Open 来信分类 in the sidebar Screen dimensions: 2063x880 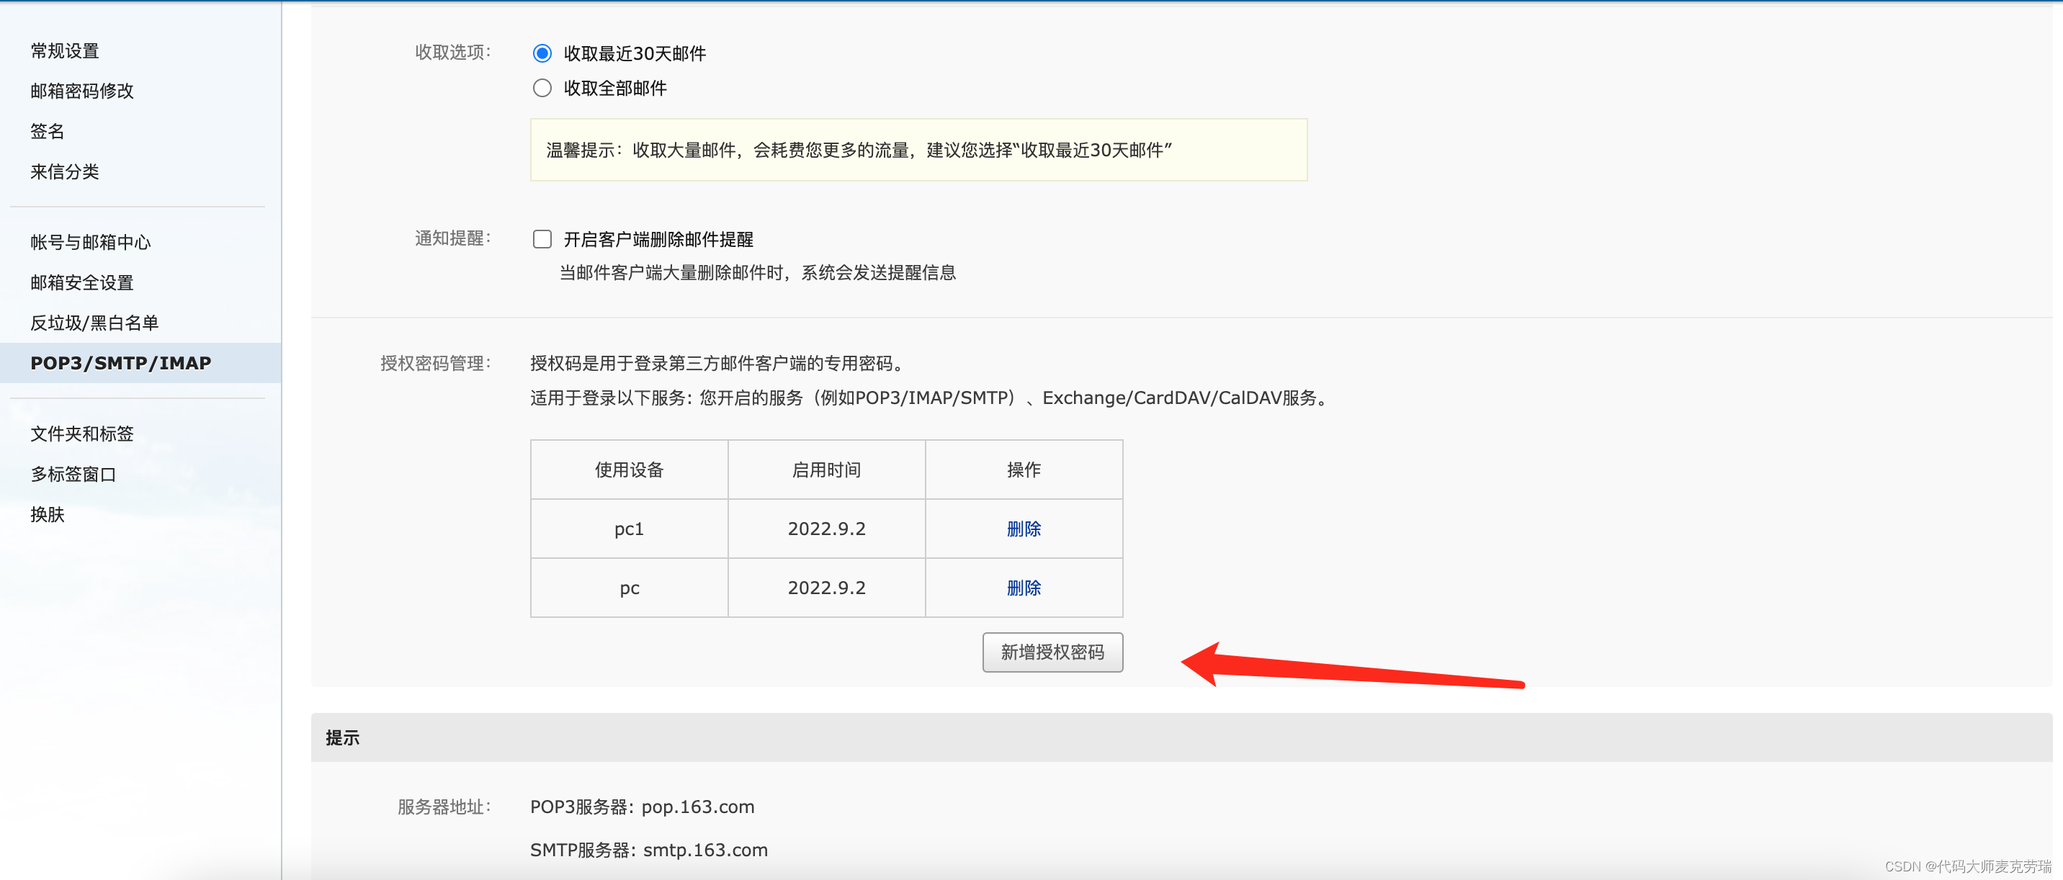pos(65,171)
